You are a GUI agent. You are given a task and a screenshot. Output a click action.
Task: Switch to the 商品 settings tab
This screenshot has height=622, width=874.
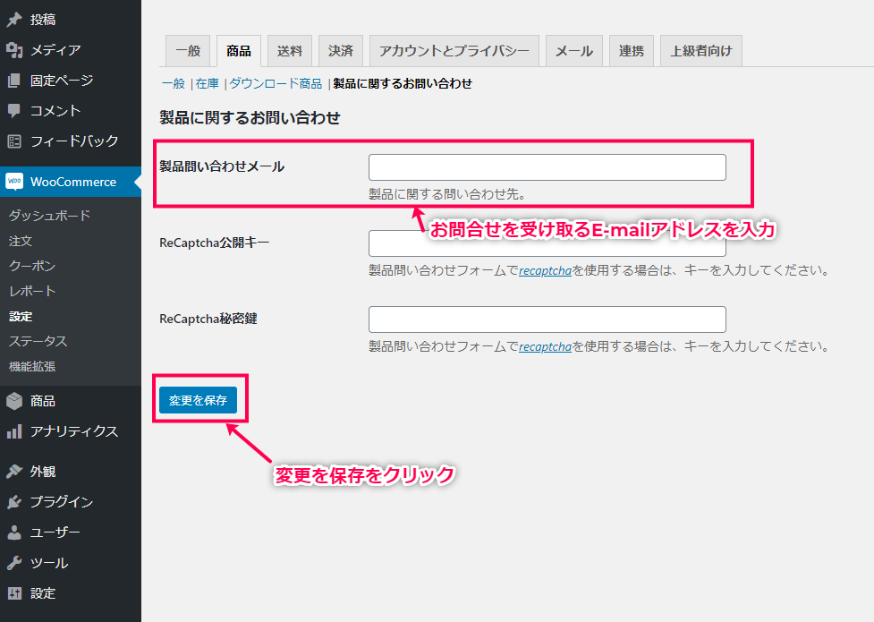coord(239,51)
